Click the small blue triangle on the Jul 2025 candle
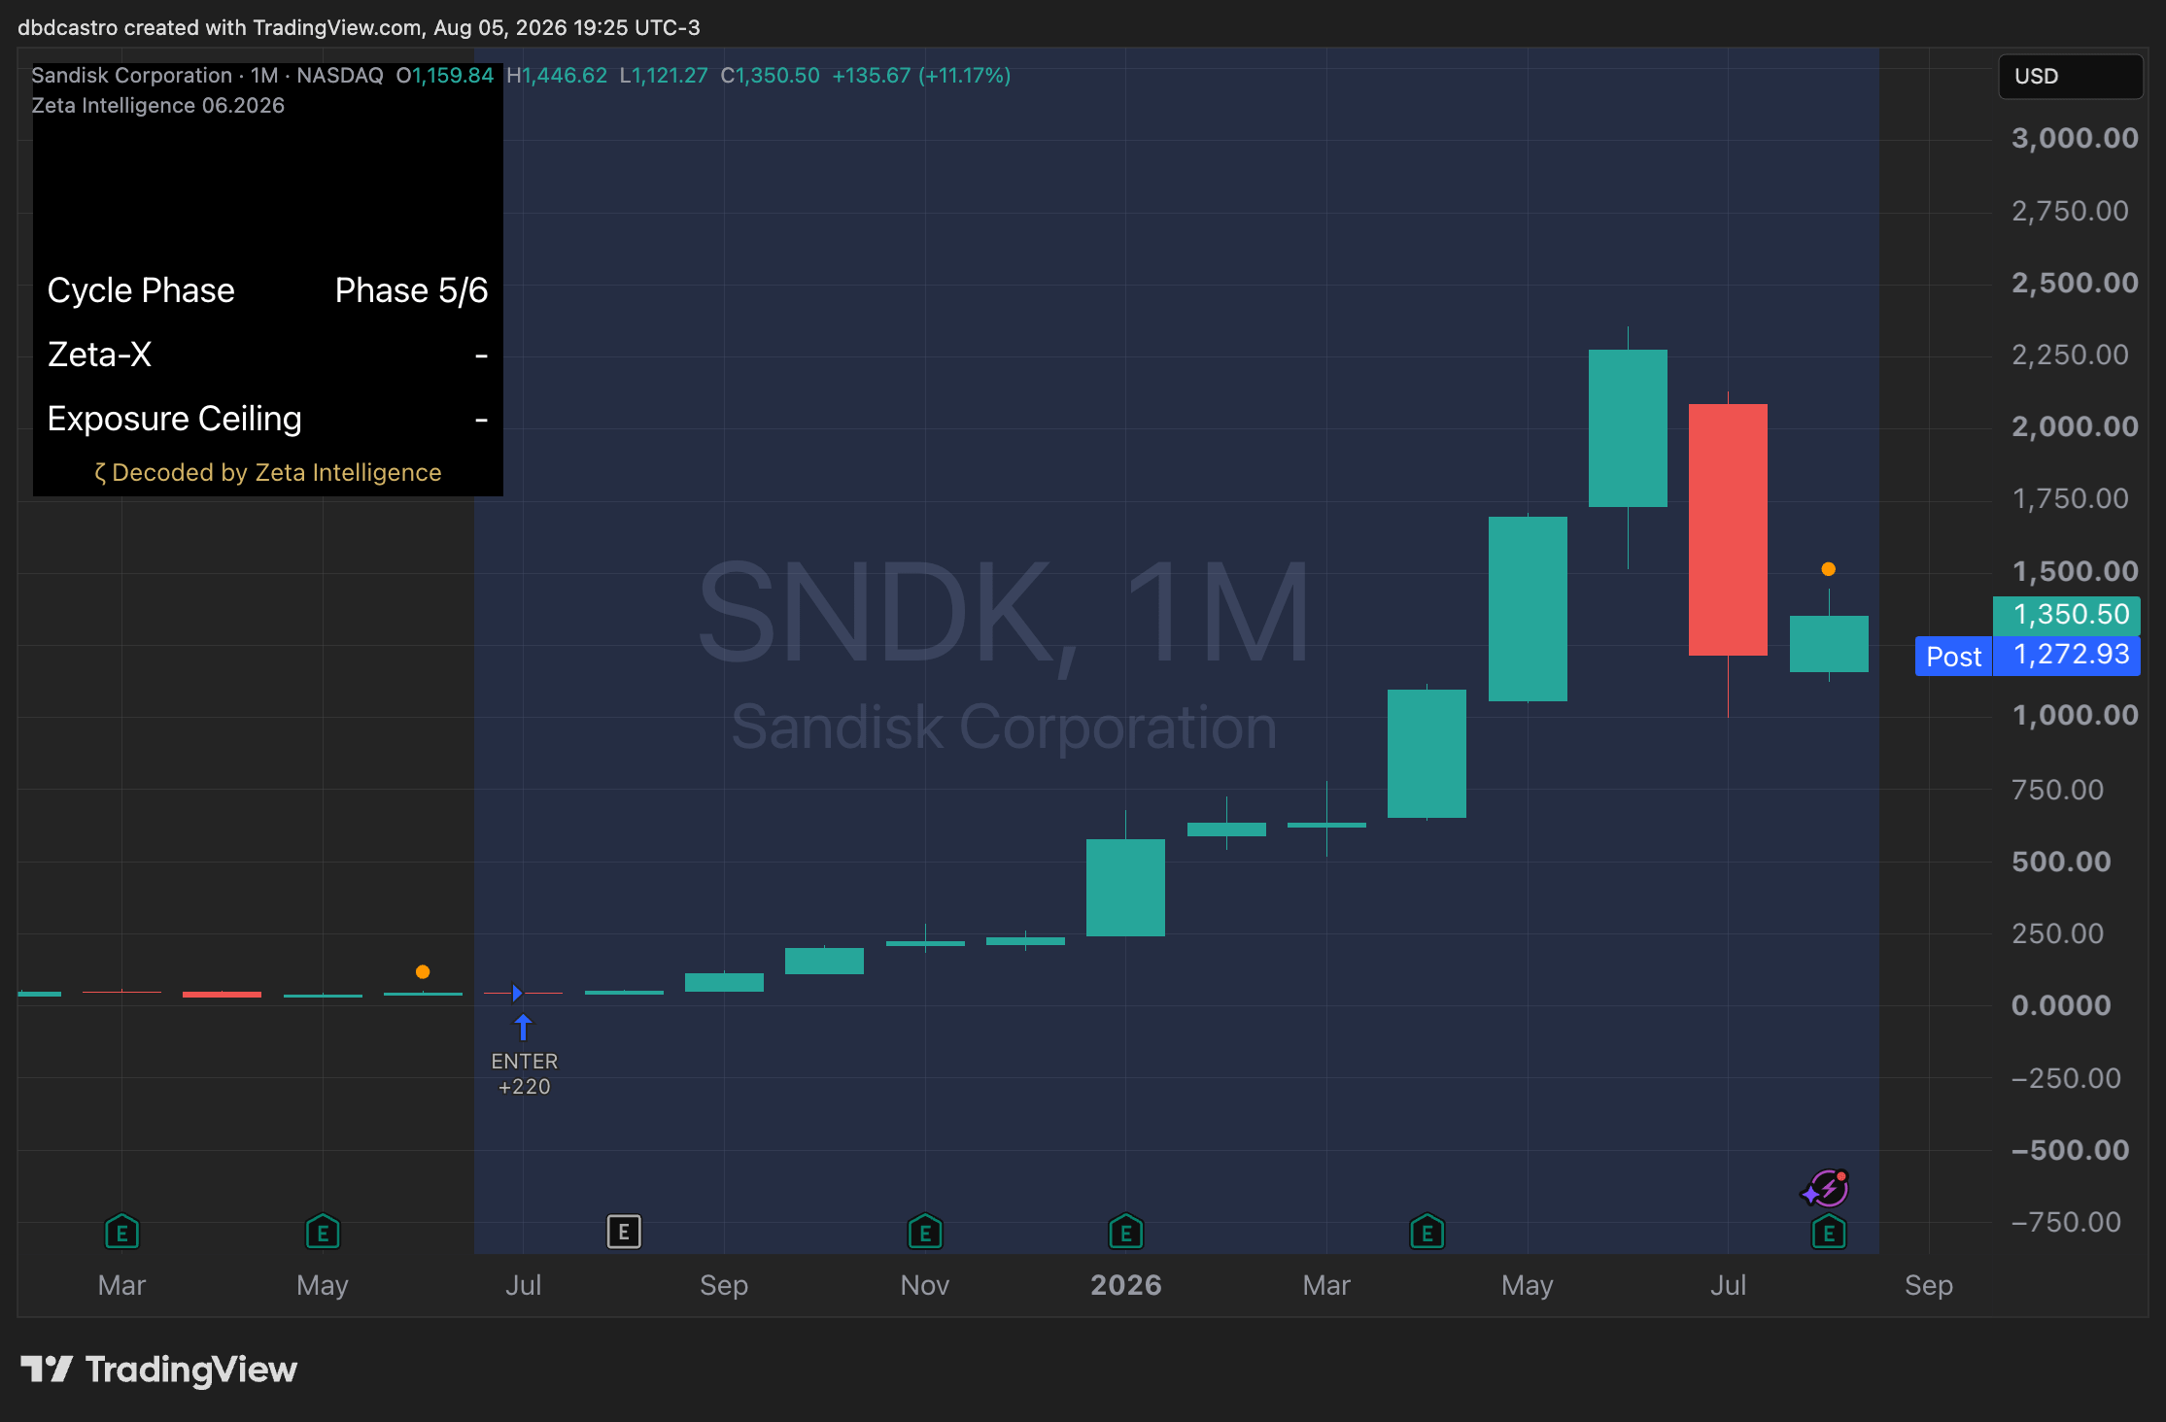Screen dimensions: 2166x1422 [518, 993]
